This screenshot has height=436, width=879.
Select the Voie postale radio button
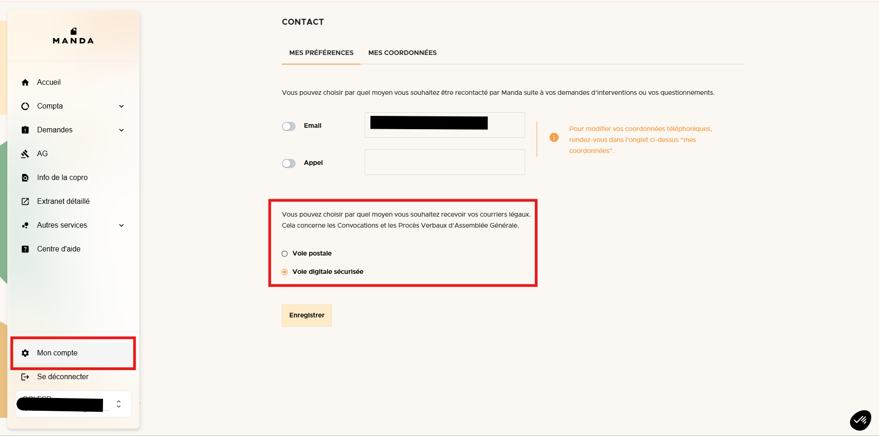click(285, 254)
